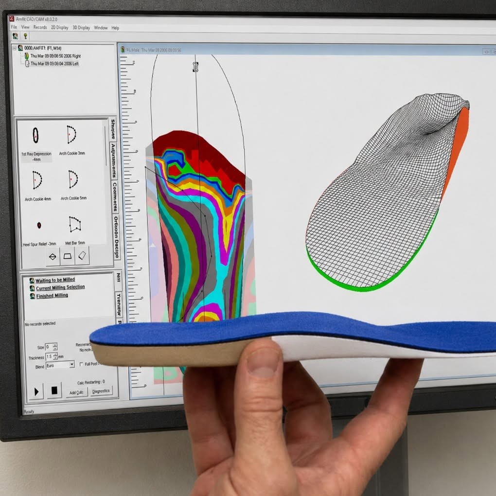Image resolution: width=496 pixels, height=496 pixels.
Task: Click the trapezoid icon button below shapes
Action: (68, 256)
